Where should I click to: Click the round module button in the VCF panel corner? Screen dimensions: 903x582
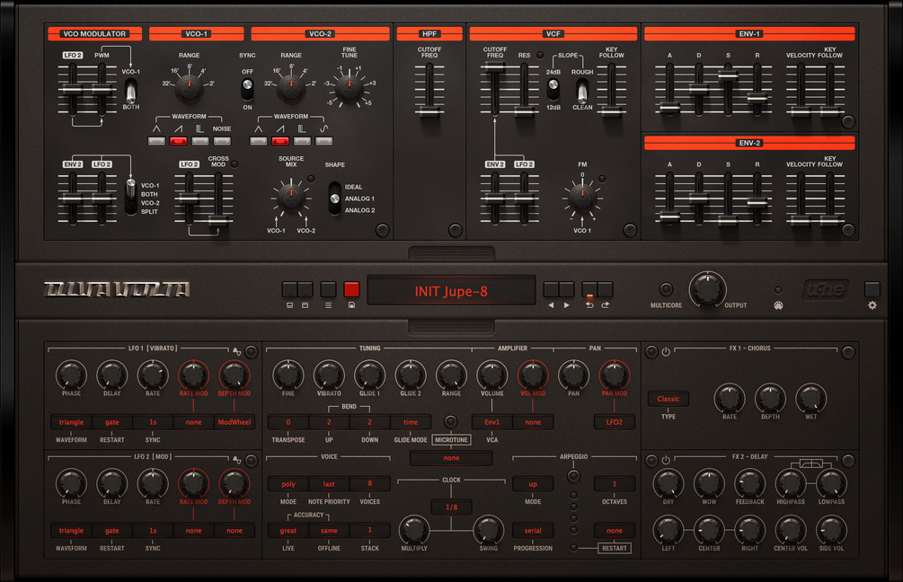click(x=630, y=230)
